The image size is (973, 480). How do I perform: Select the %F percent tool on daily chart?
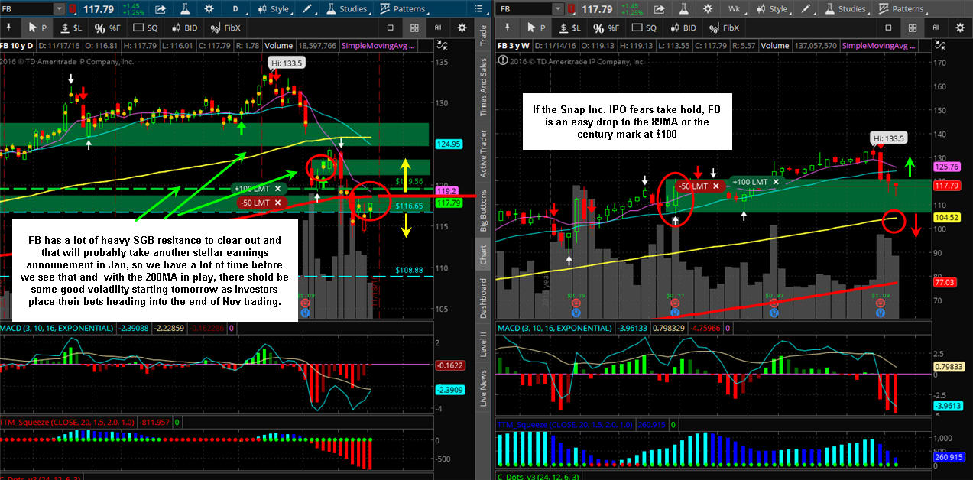coord(107,28)
